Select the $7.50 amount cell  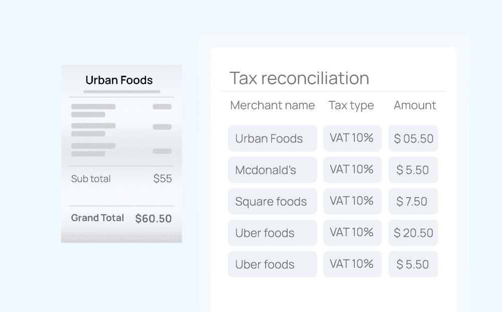tap(413, 201)
